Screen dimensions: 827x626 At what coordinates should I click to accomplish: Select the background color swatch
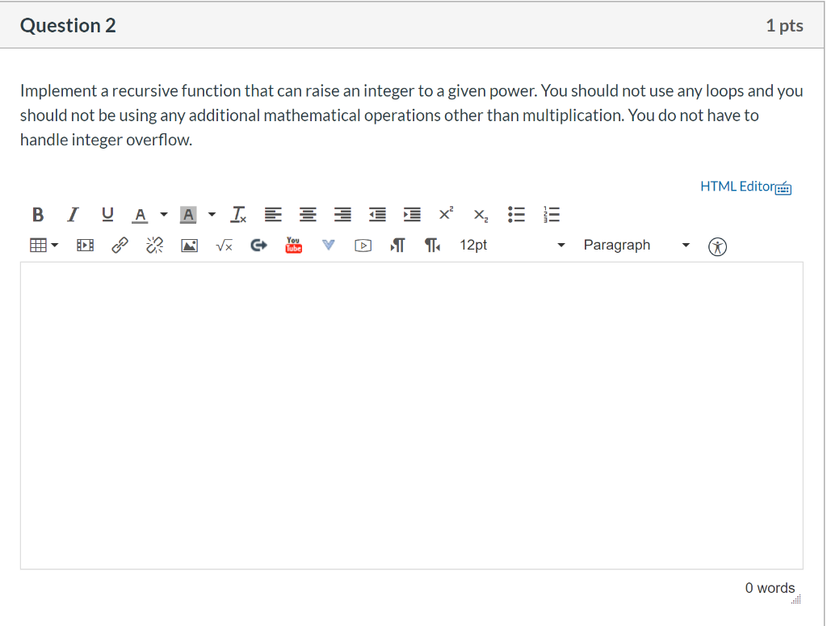(x=188, y=214)
